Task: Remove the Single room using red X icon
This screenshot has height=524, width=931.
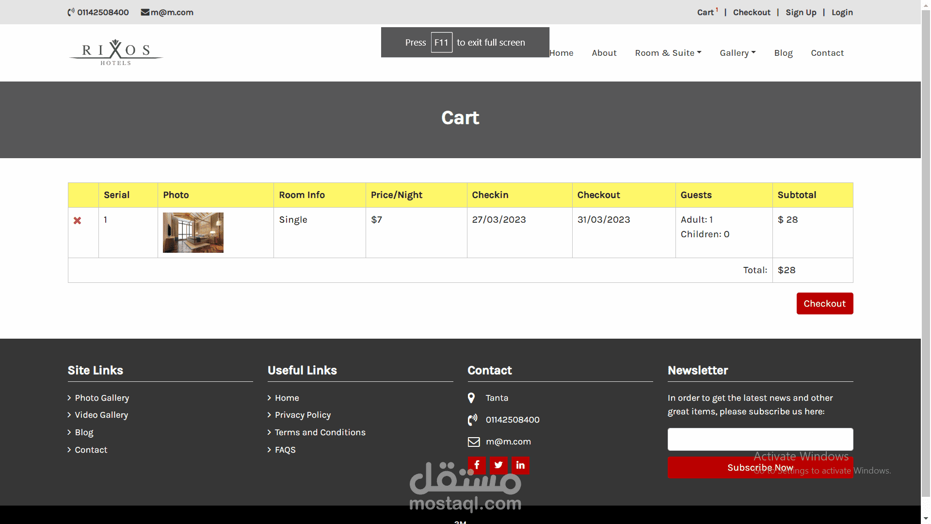Action: point(77,221)
